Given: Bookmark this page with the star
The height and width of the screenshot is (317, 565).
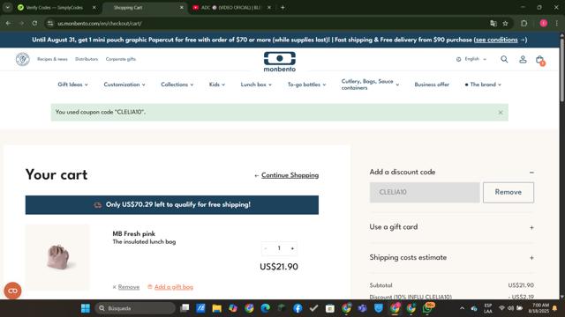Looking at the screenshot, I should coord(505,24).
